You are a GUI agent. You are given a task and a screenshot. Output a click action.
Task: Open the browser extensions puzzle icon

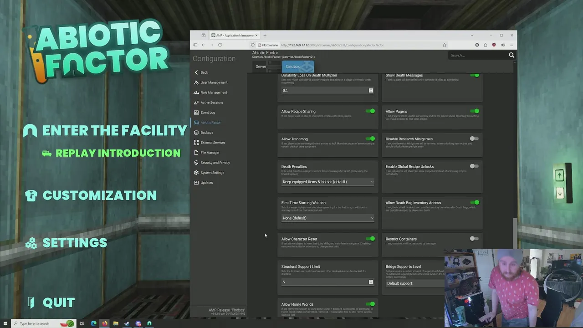[x=486, y=45]
